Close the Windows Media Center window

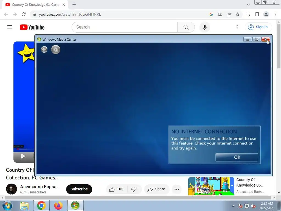[266, 40]
